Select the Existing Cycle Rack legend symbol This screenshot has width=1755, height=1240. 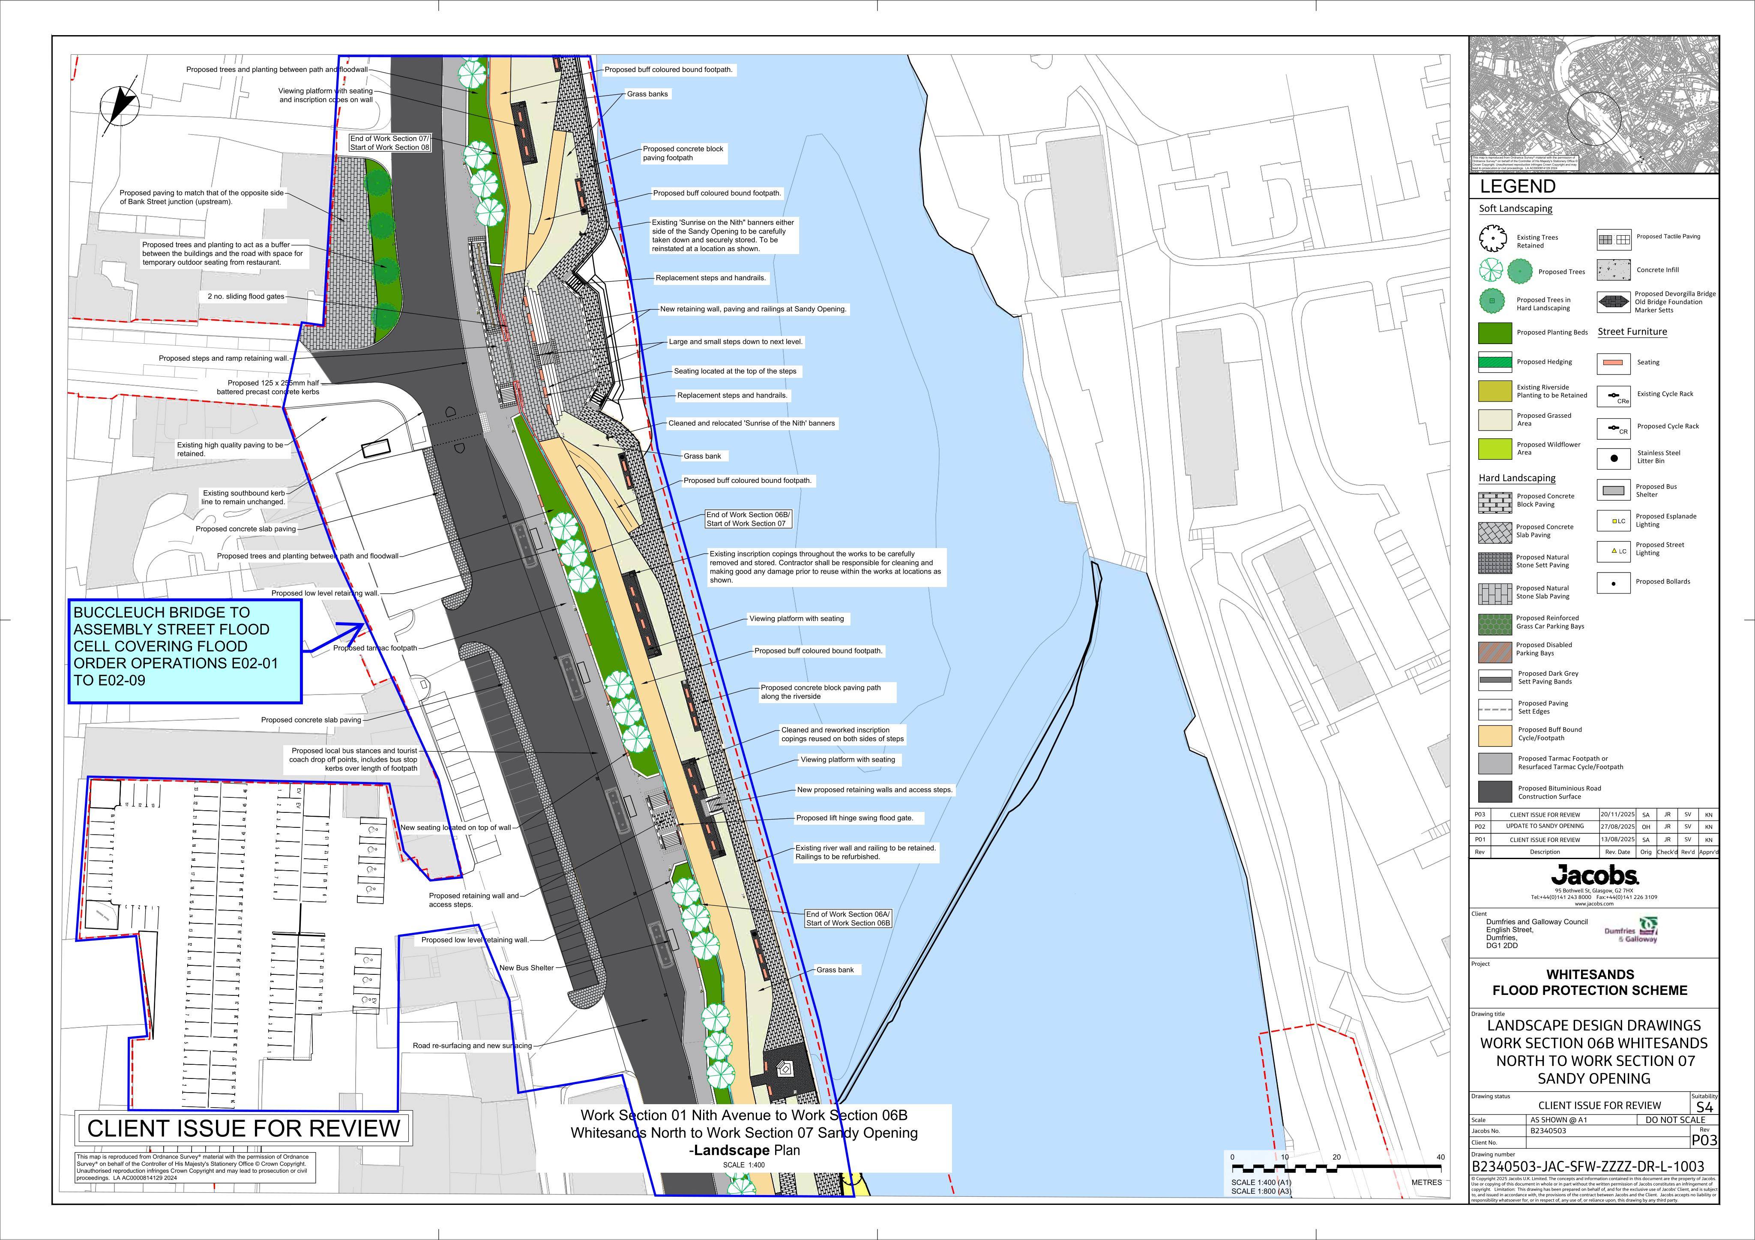[1613, 396]
